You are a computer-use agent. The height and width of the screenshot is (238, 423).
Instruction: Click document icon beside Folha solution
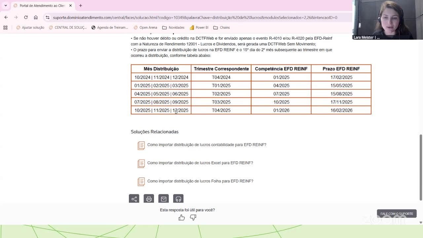141,182
